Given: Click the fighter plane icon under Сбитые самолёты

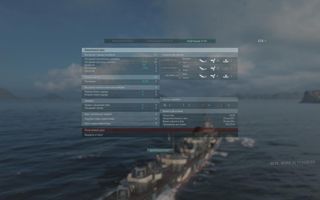Looking at the screenshot, I should coord(165,105).
